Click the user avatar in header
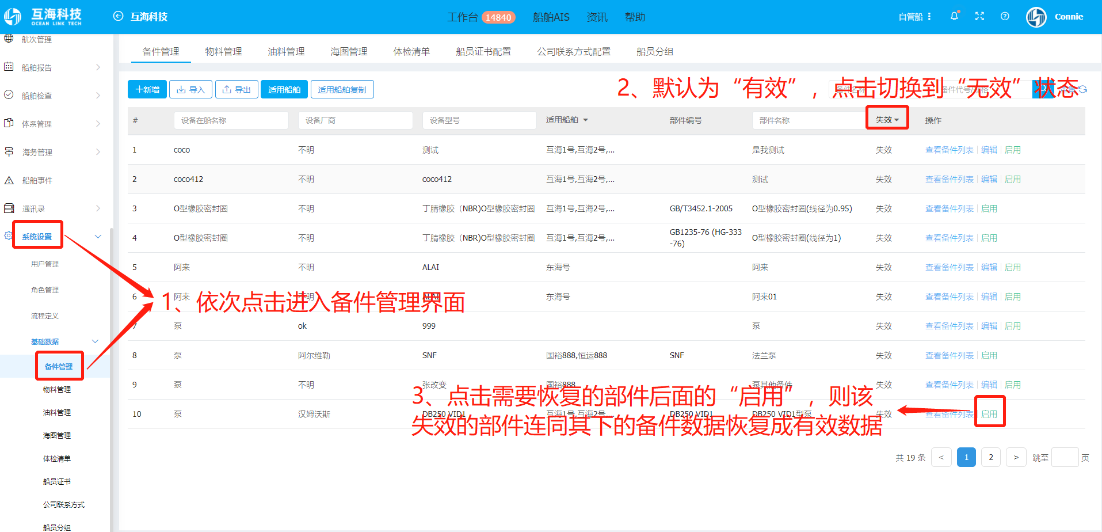 click(1036, 17)
